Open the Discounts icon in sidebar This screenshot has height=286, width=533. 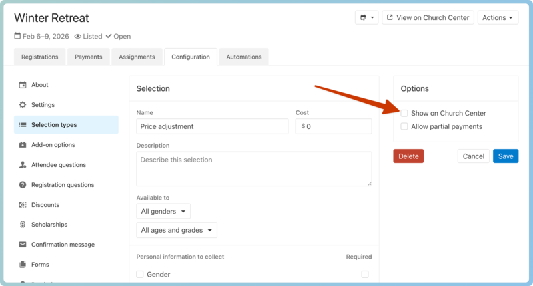tap(23, 205)
